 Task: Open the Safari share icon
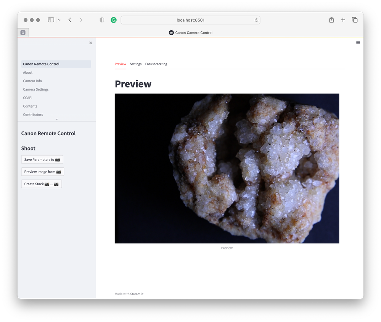tap(331, 20)
